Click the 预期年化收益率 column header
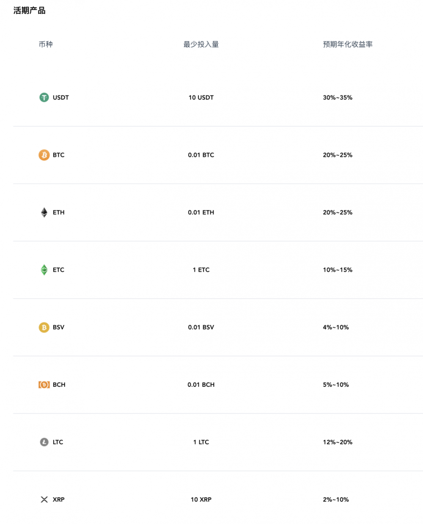The width and height of the screenshot is (423, 524). click(x=348, y=44)
